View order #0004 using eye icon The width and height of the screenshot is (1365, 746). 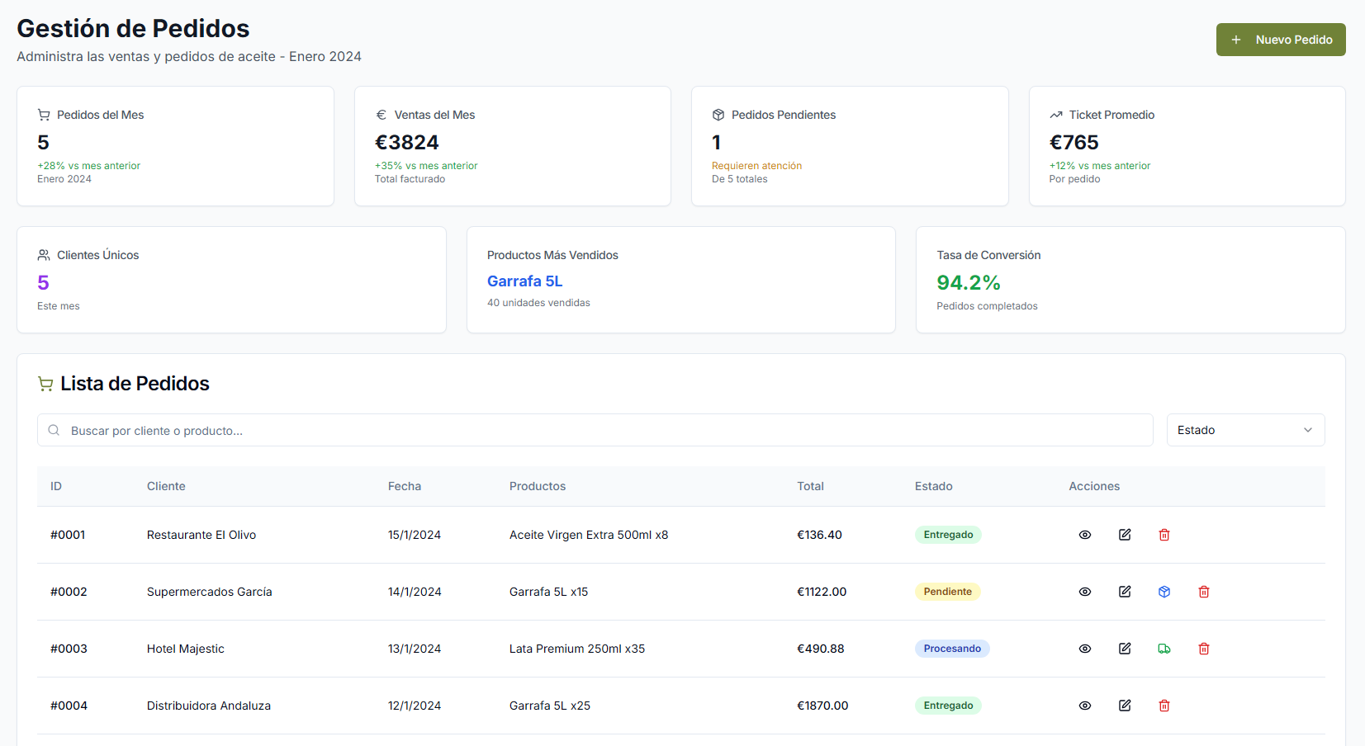coord(1085,706)
